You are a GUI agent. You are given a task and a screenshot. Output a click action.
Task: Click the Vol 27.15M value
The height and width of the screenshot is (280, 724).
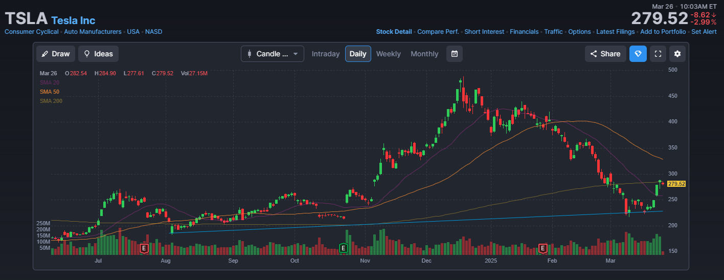194,73
